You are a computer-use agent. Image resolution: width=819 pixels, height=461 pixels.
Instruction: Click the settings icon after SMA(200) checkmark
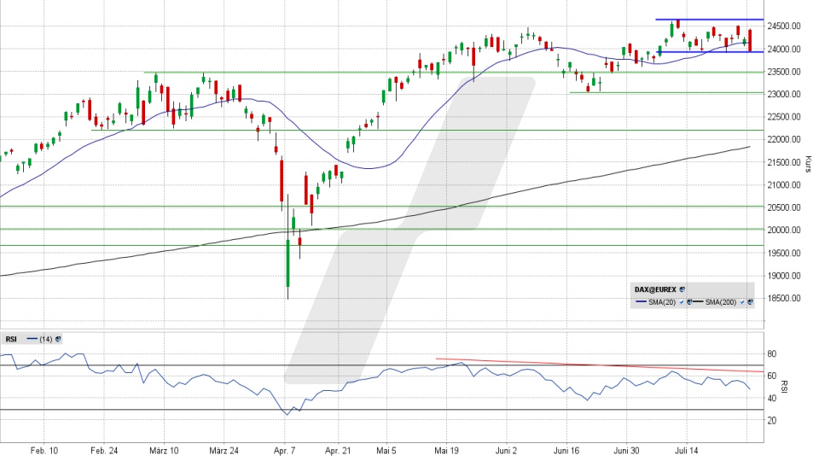[x=750, y=302]
